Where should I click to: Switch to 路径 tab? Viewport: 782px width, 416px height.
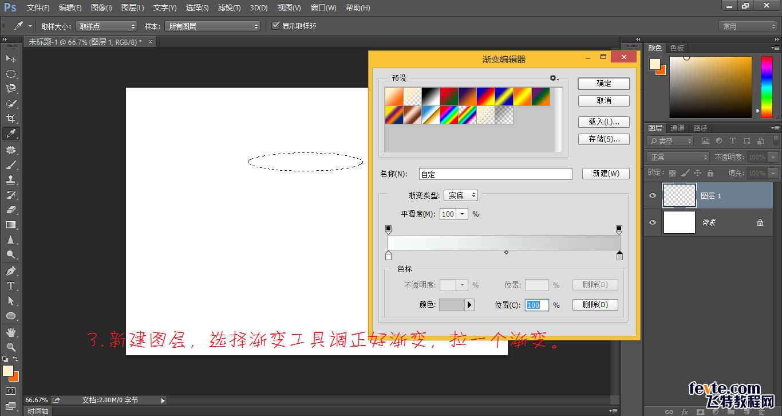pos(700,128)
